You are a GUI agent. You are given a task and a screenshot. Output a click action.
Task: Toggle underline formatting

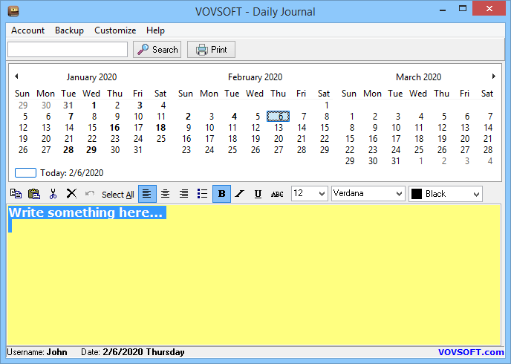(x=258, y=194)
